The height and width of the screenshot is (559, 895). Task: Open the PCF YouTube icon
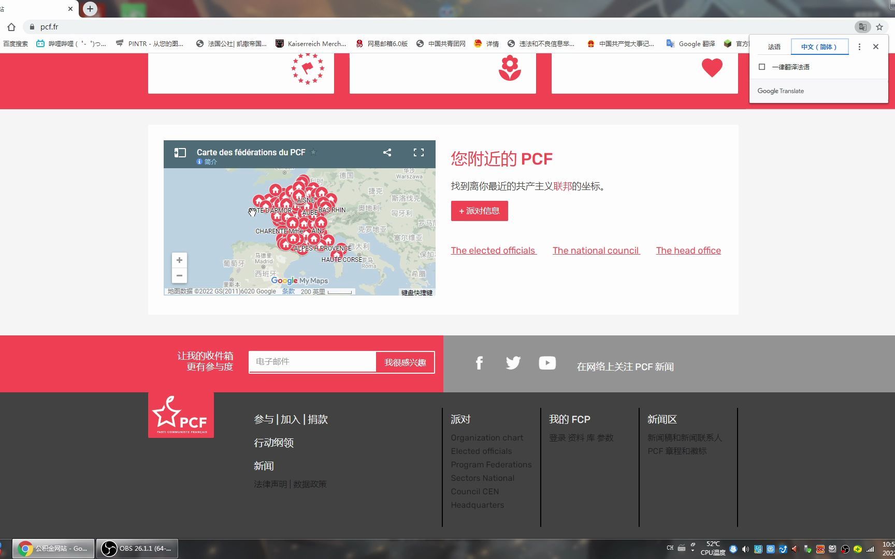pyautogui.click(x=547, y=363)
